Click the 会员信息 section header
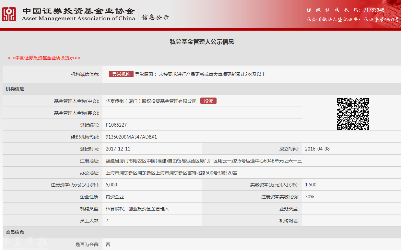This screenshot has width=401, height=250. point(15,232)
